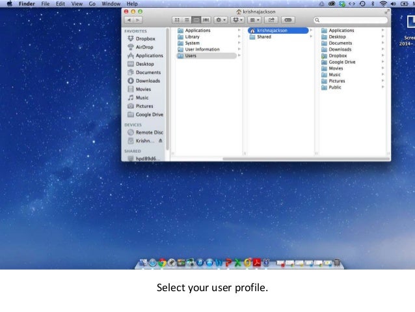Image resolution: width=415 pixels, height=312 pixels.
Task: Switch Finder to Cover Flow view
Action: pos(206,20)
